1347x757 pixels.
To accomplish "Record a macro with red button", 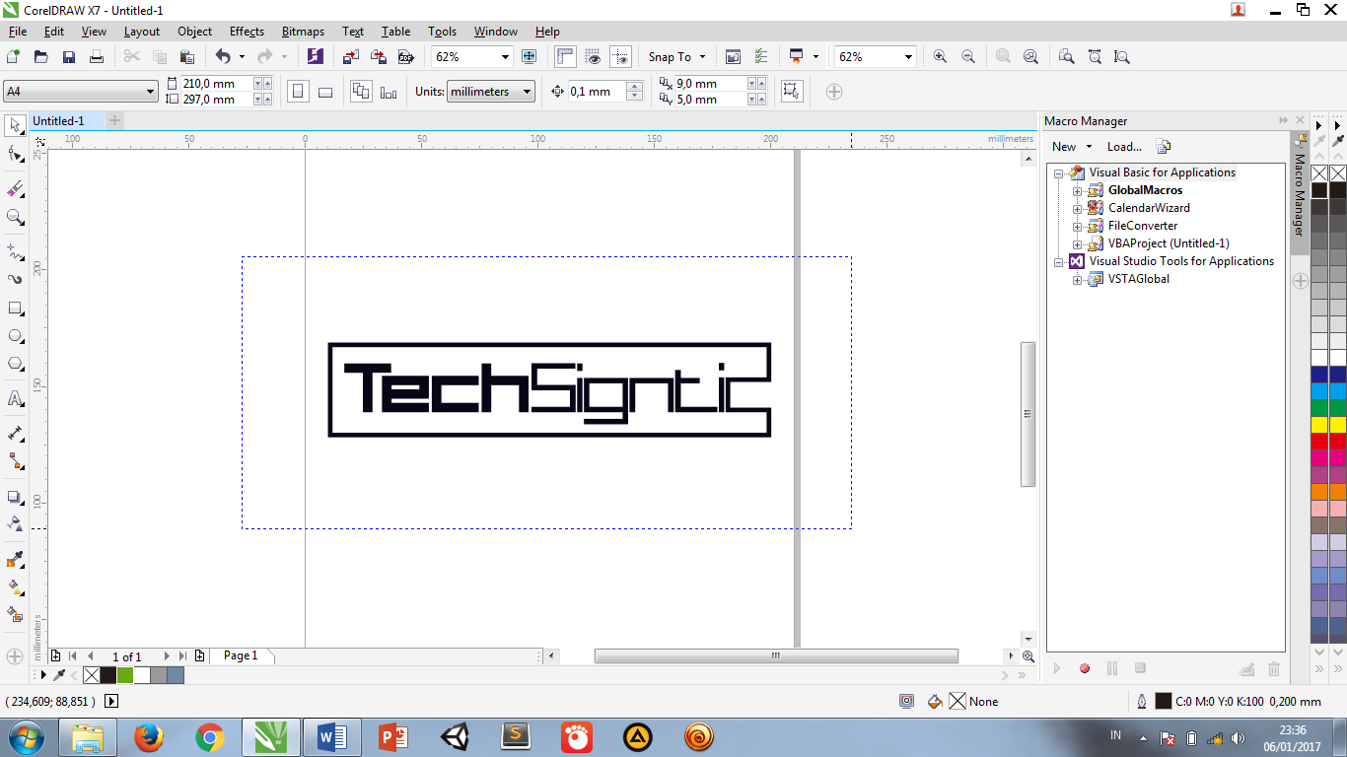I will [1085, 668].
